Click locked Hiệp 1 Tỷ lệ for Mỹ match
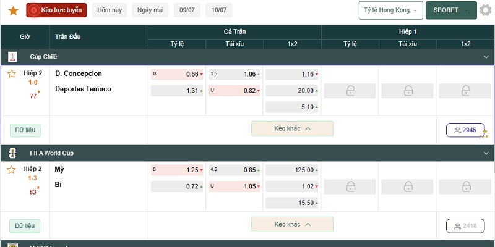This screenshot has width=495, height=247. [x=350, y=186]
